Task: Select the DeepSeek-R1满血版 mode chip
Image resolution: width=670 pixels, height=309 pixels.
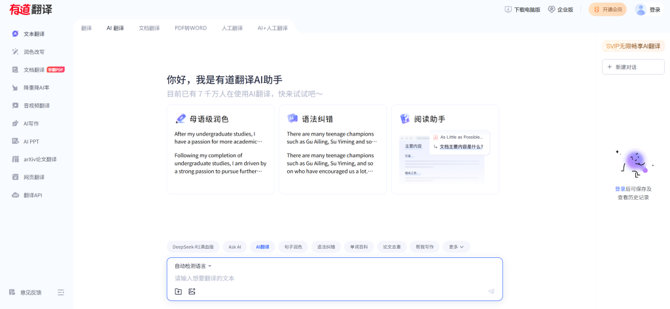Action: pyautogui.click(x=193, y=247)
